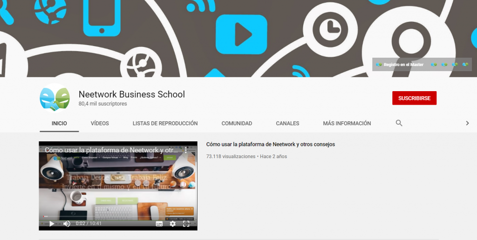Play the featured channel video
This screenshot has height=240, width=477.
52,224
